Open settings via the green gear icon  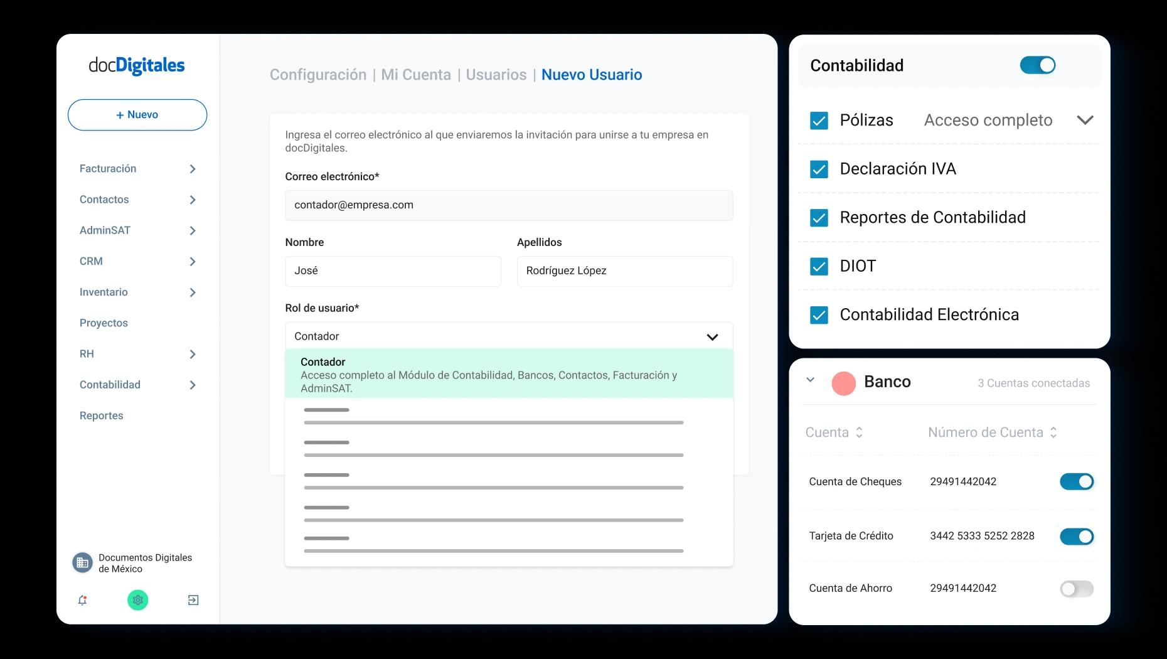(138, 600)
